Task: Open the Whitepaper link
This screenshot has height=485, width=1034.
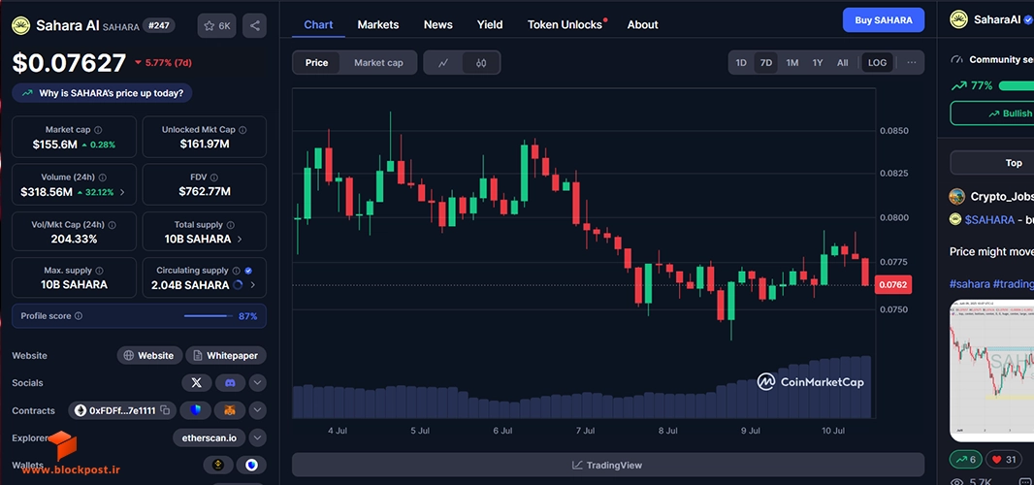Action: pyautogui.click(x=226, y=356)
